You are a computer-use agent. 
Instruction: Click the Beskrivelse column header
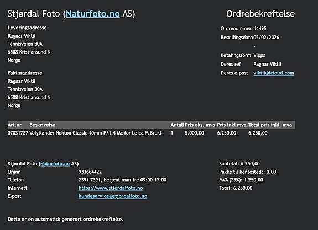point(42,125)
